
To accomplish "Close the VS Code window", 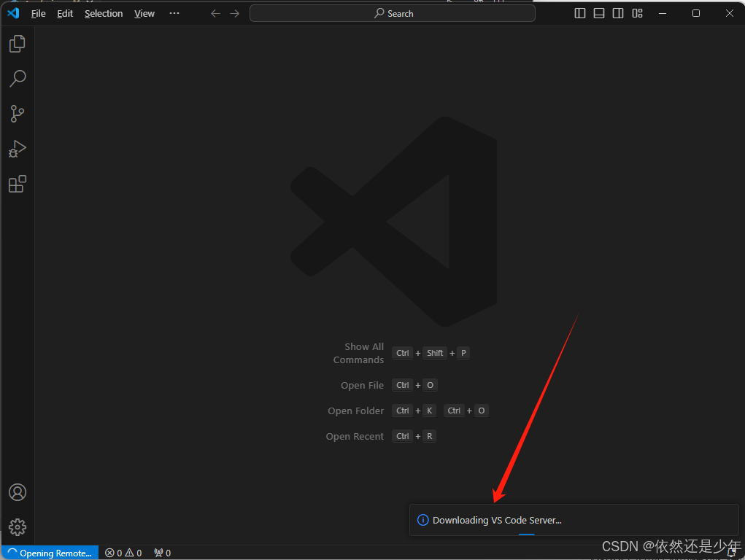I will point(730,13).
